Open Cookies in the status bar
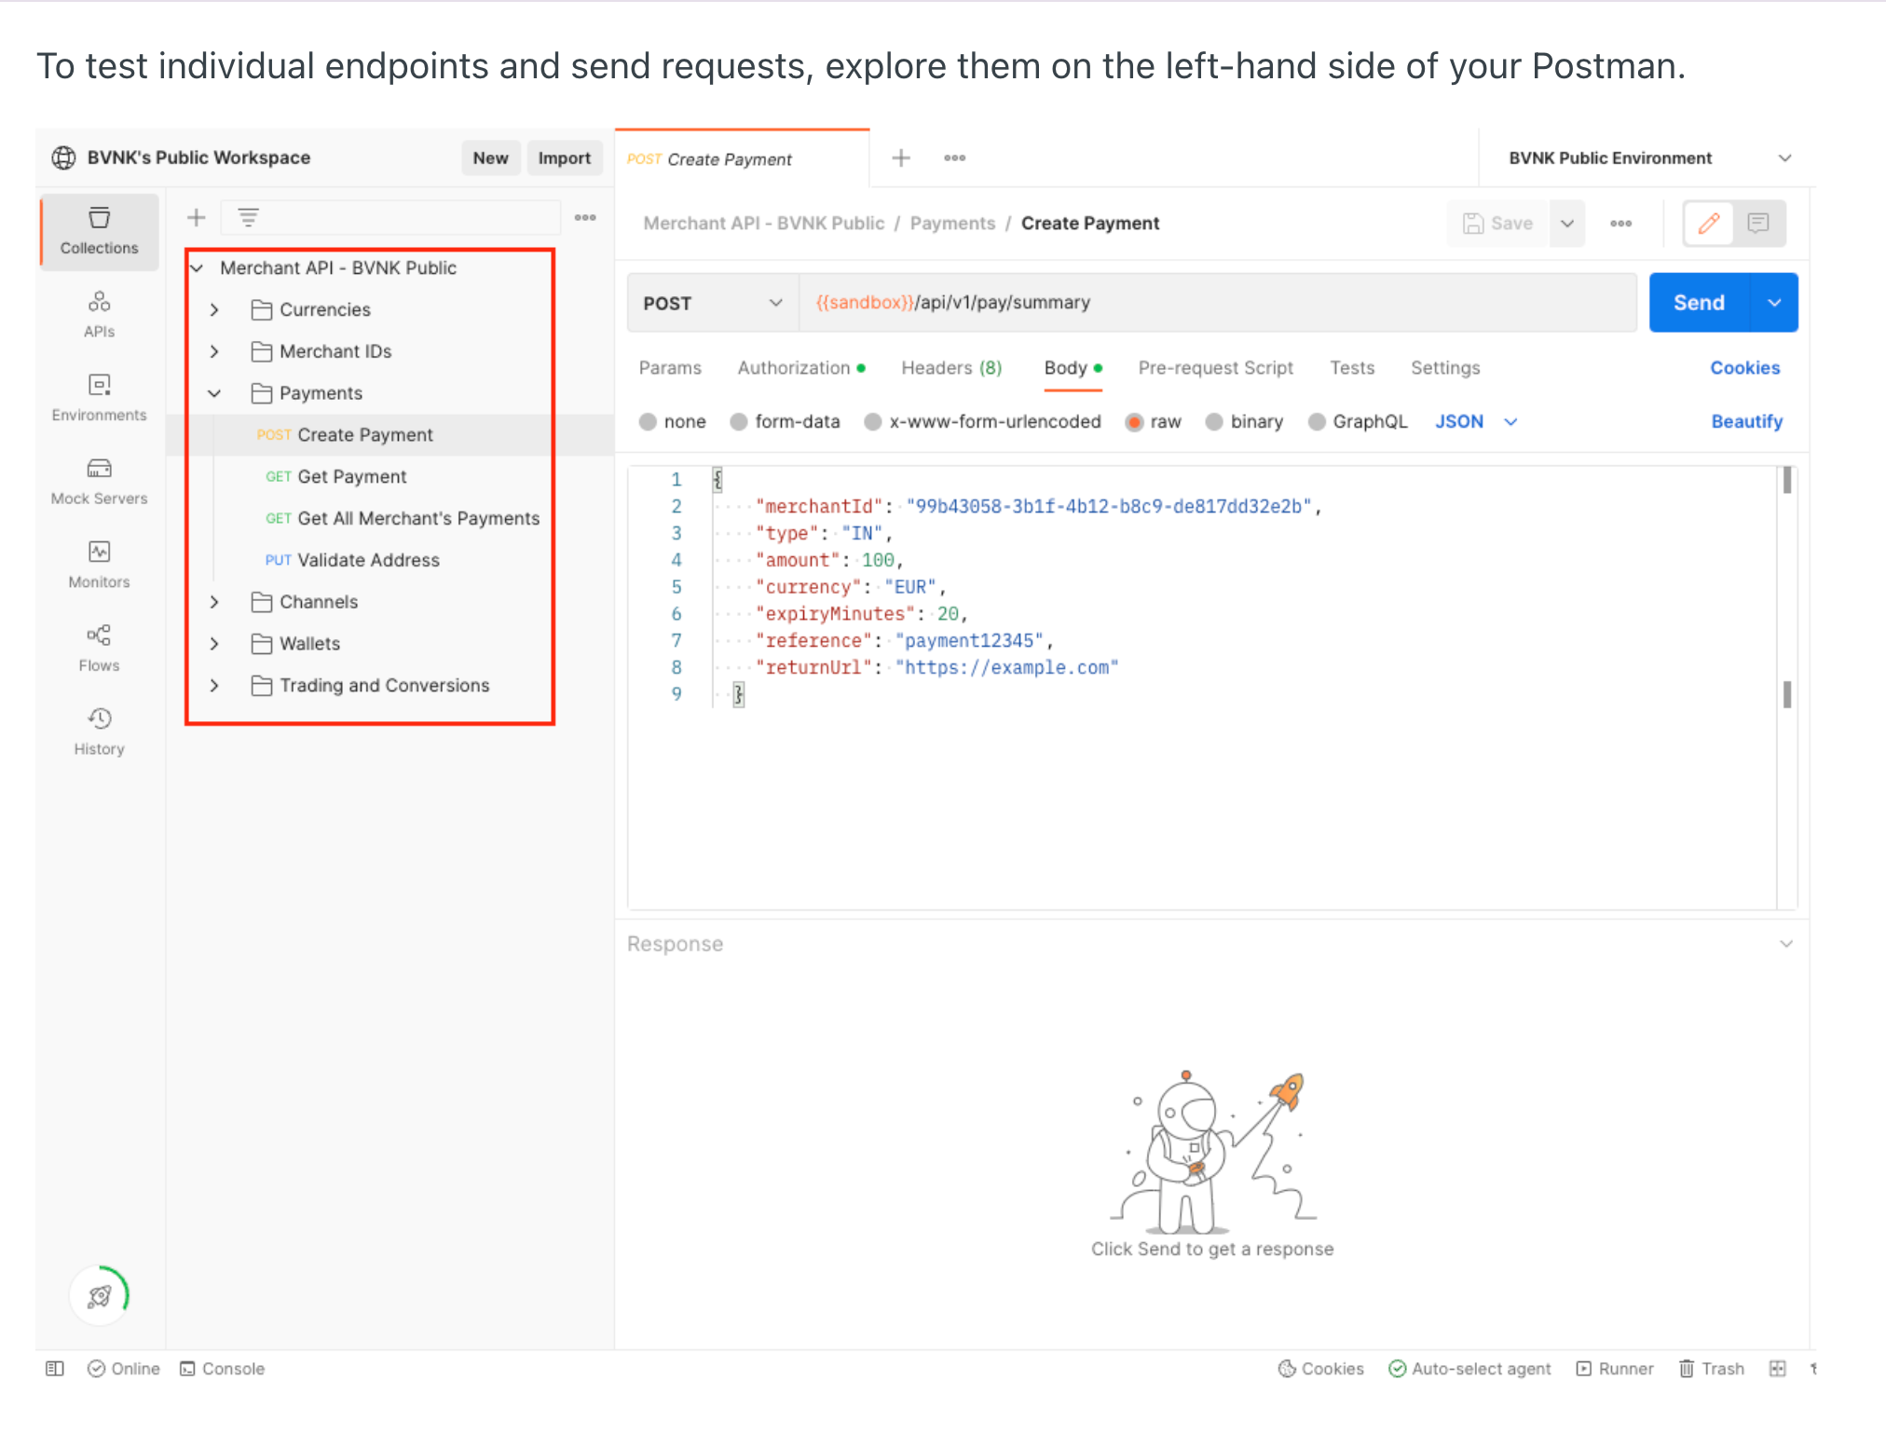 pos(1321,1369)
